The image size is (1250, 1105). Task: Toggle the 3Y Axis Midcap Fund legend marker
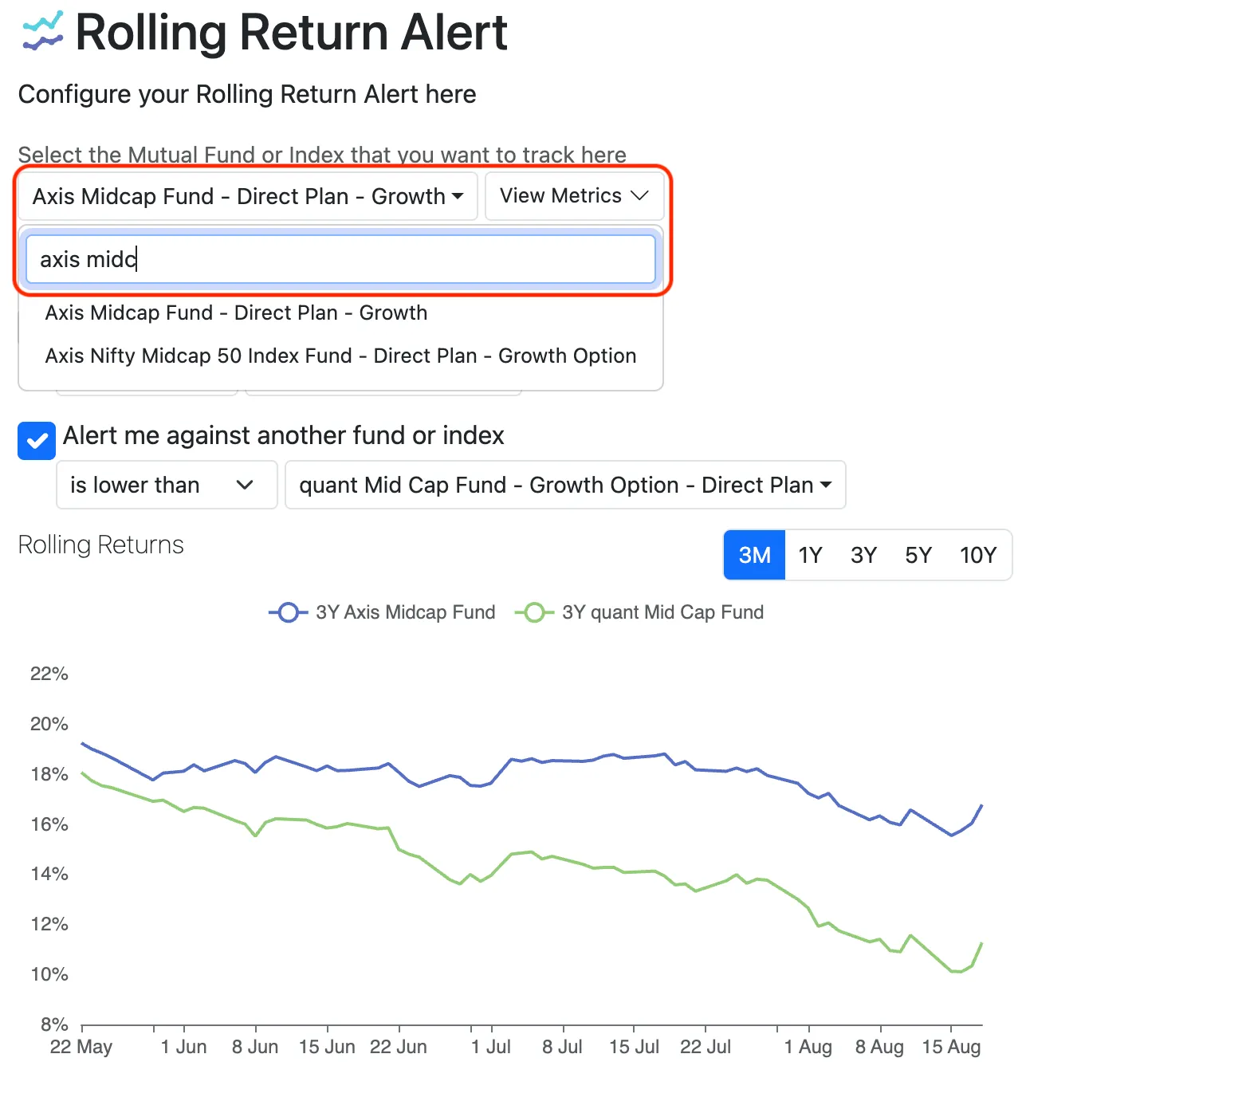(289, 612)
